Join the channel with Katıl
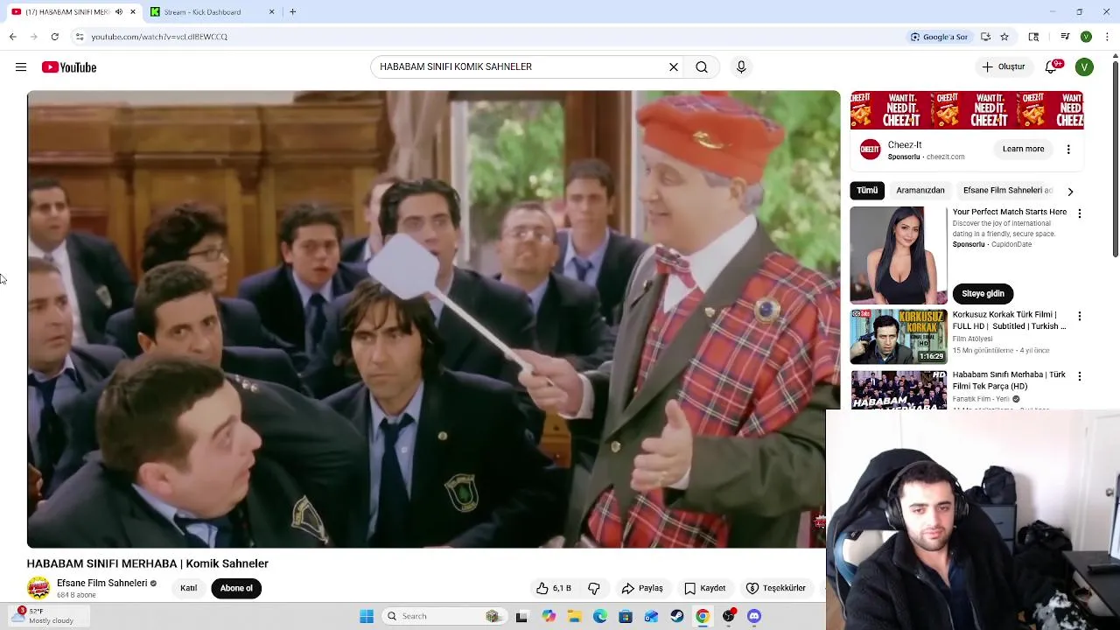Screen dimensions: 1120x630 point(188,588)
